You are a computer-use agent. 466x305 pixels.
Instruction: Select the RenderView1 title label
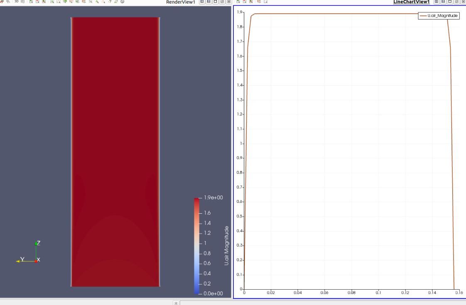click(x=181, y=2)
